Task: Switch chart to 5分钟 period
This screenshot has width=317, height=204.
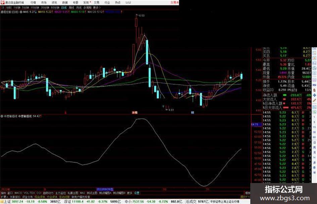Action: 25,8
